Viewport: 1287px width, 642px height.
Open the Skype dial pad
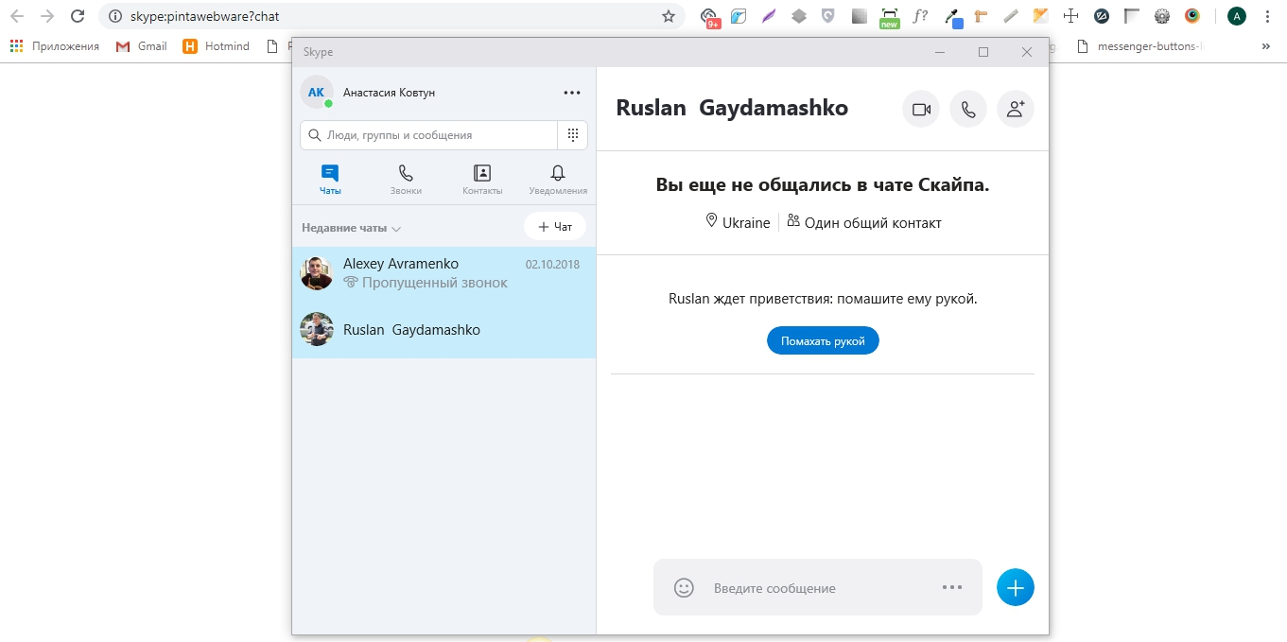click(572, 135)
